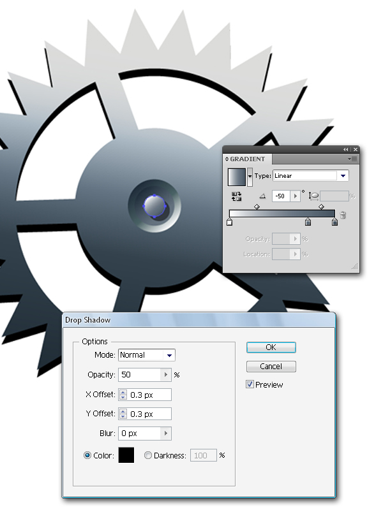Click the Reverse Gradient icon
The width and height of the screenshot is (383, 510).
(236, 196)
